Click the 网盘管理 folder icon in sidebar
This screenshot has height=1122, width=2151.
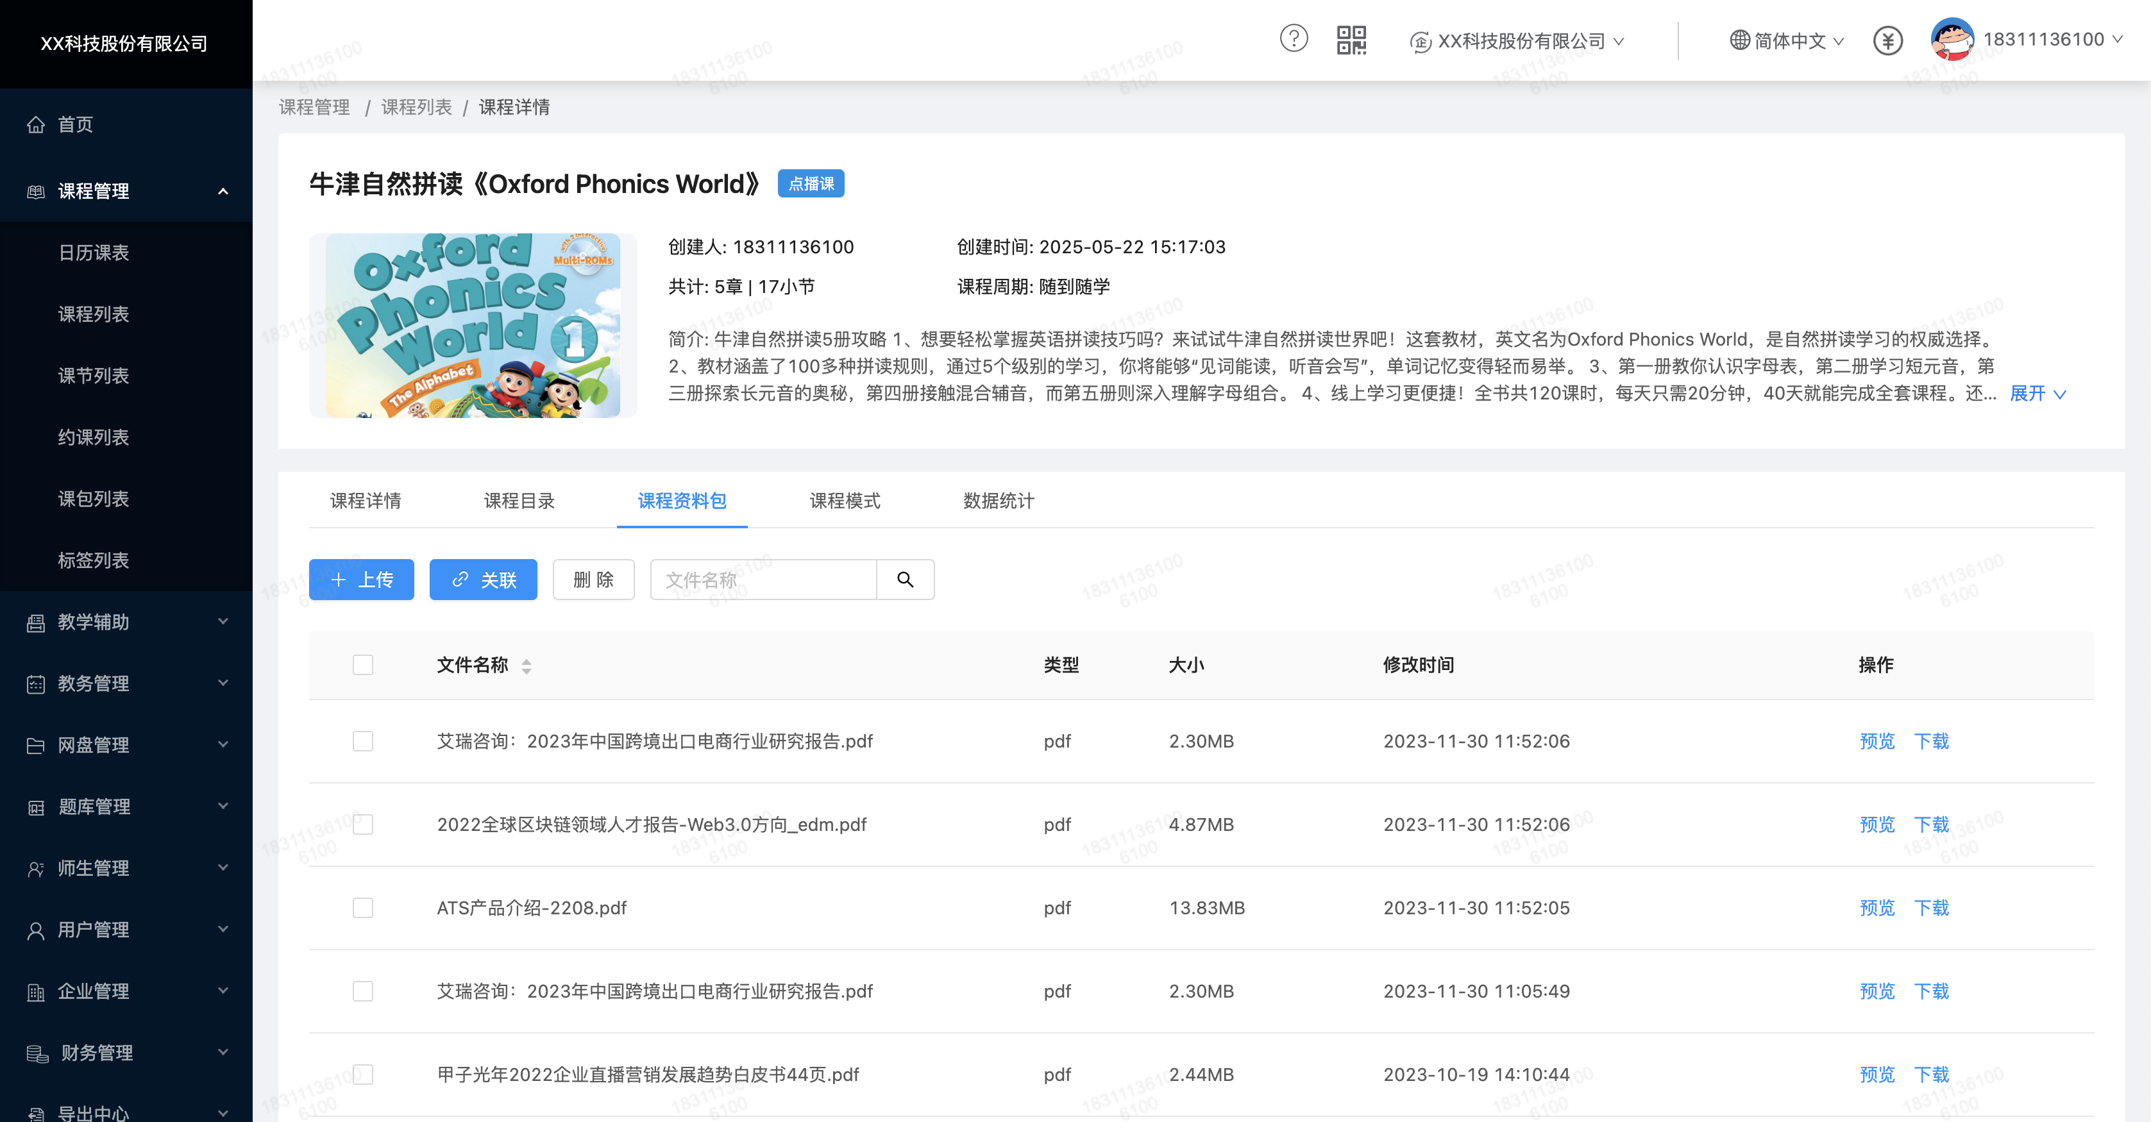tap(37, 746)
